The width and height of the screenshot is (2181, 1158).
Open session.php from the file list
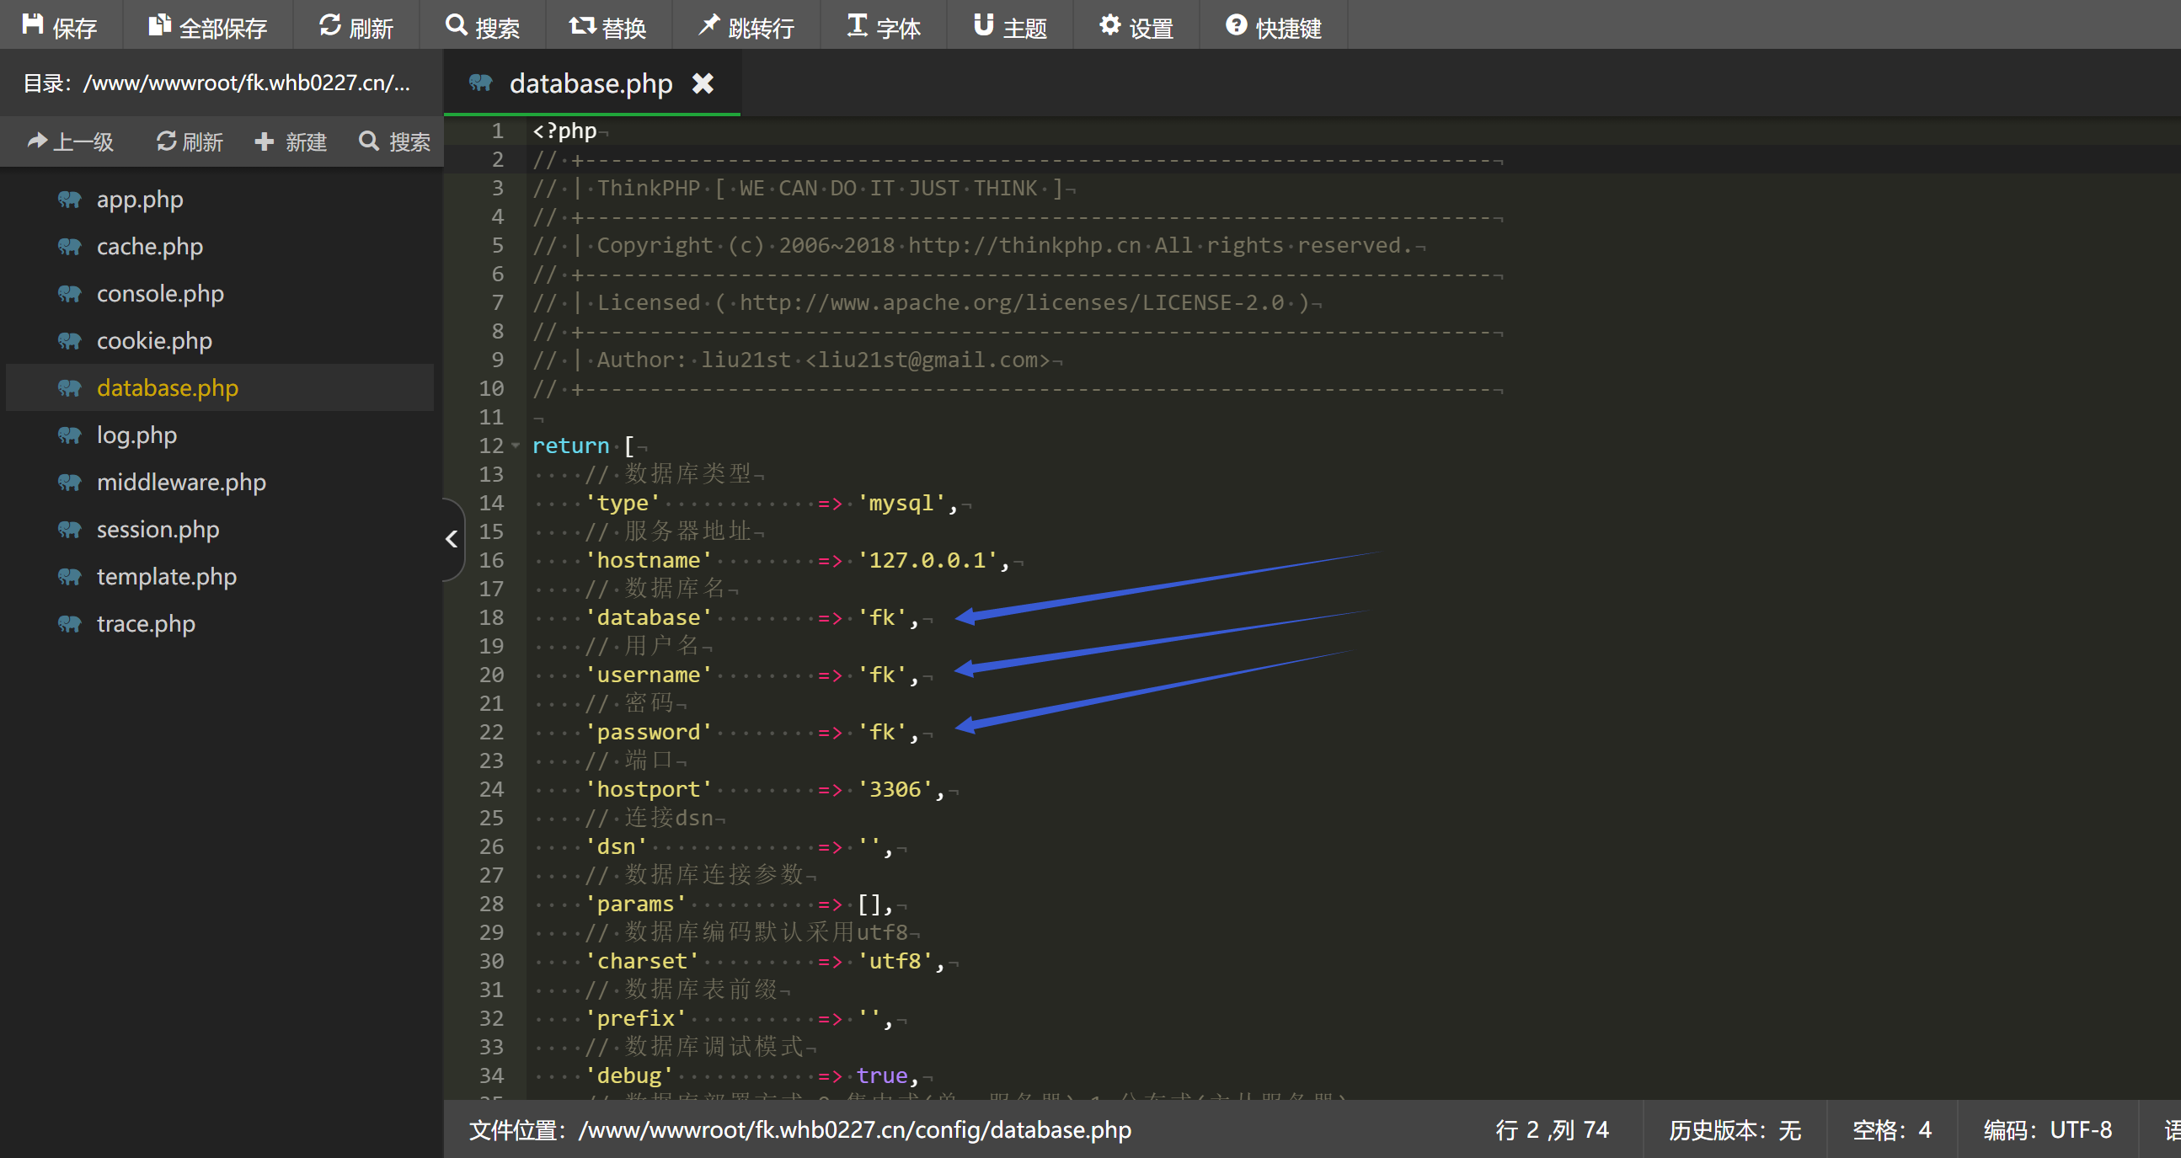[x=158, y=529]
